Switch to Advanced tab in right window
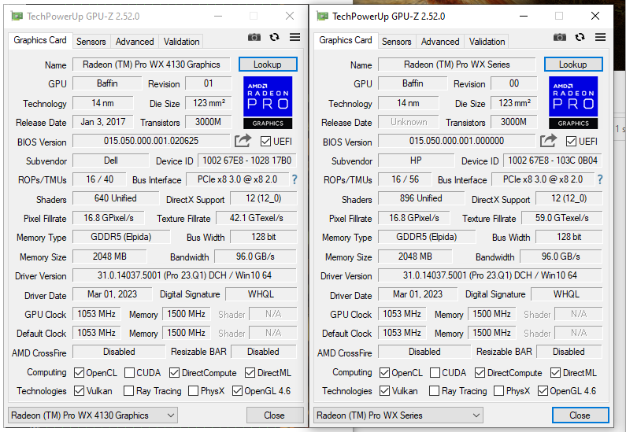 tap(440, 42)
